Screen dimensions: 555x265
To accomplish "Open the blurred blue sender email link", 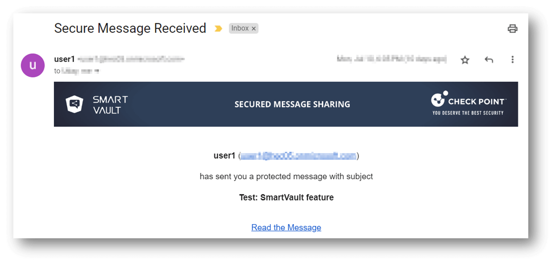I will (298, 156).
